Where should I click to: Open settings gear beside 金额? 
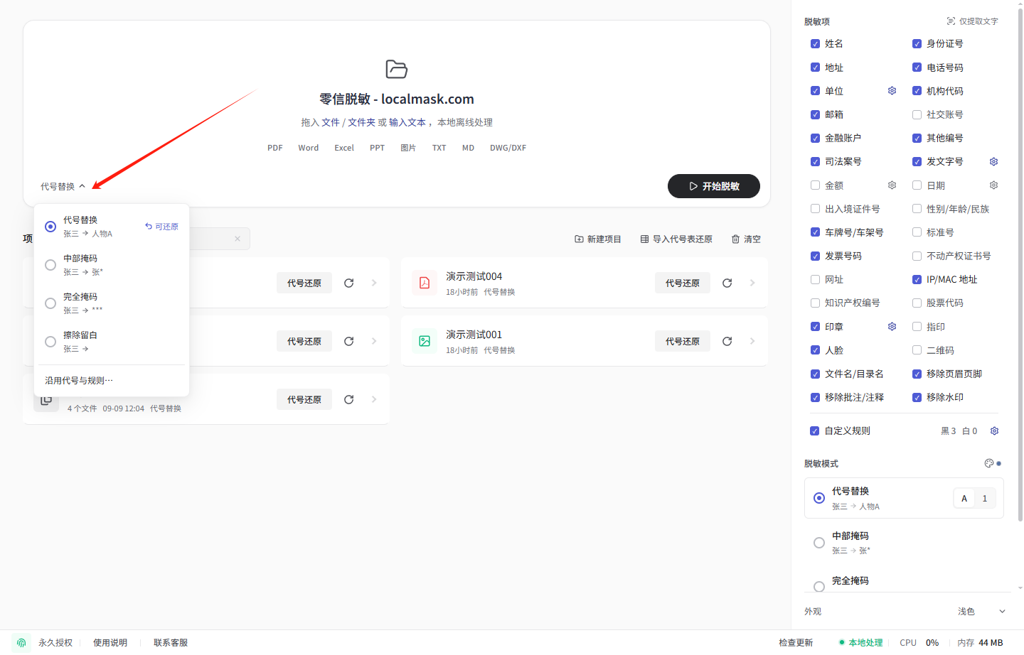pyautogui.click(x=892, y=185)
